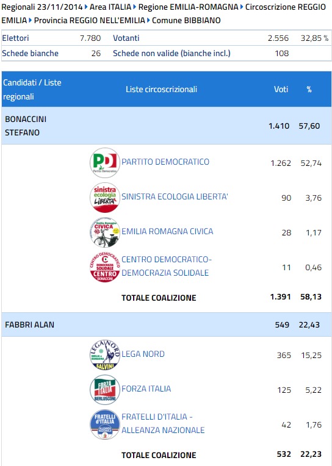Open CENTRO DEMOCRATICO-DEMOCRAZIA SOLIDALE link
The width and height of the screenshot is (332, 466).
[x=167, y=266]
